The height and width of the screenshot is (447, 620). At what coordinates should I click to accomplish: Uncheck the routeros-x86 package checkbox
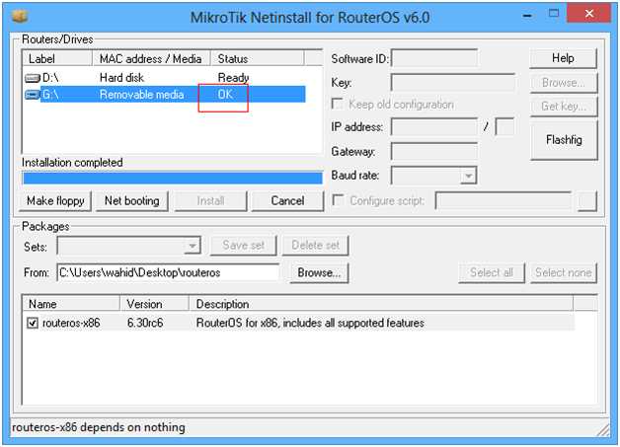click(x=33, y=323)
